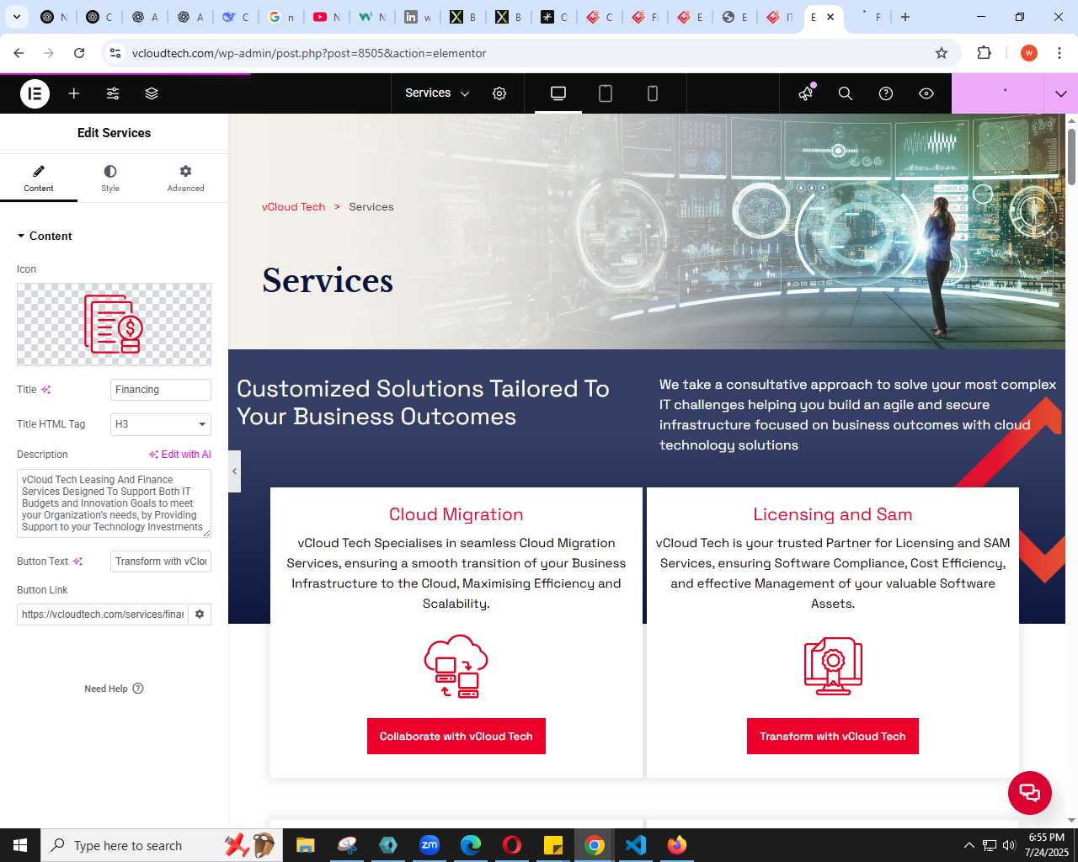This screenshot has height=862, width=1078.
Task: Open Chrome three-dot menu
Action: [x=1059, y=53]
